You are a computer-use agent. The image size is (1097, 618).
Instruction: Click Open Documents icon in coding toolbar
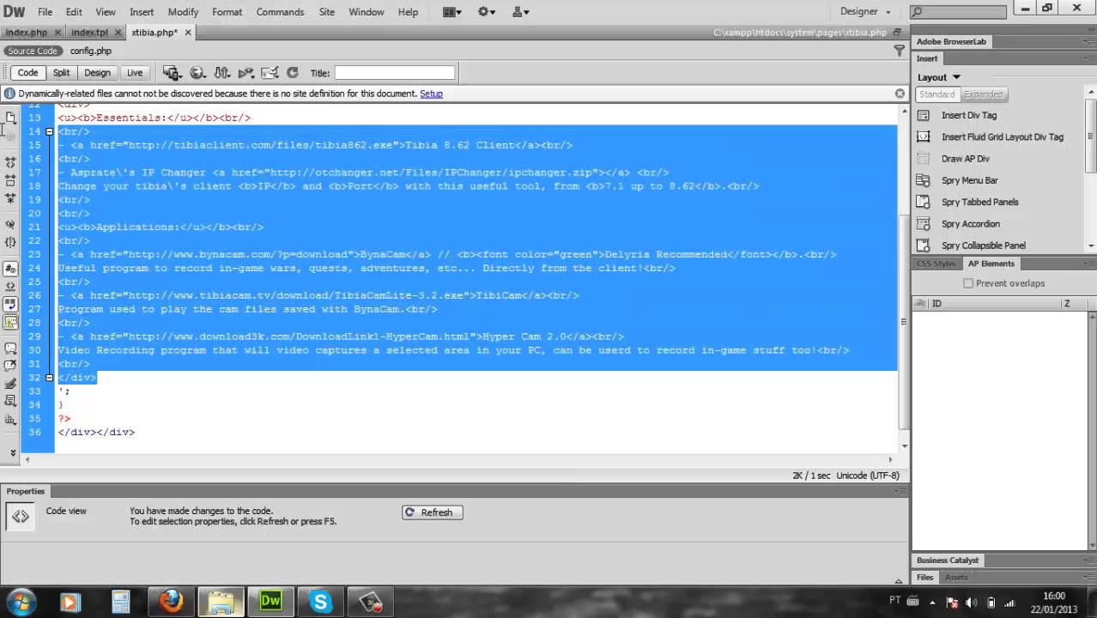click(x=10, y=117)
